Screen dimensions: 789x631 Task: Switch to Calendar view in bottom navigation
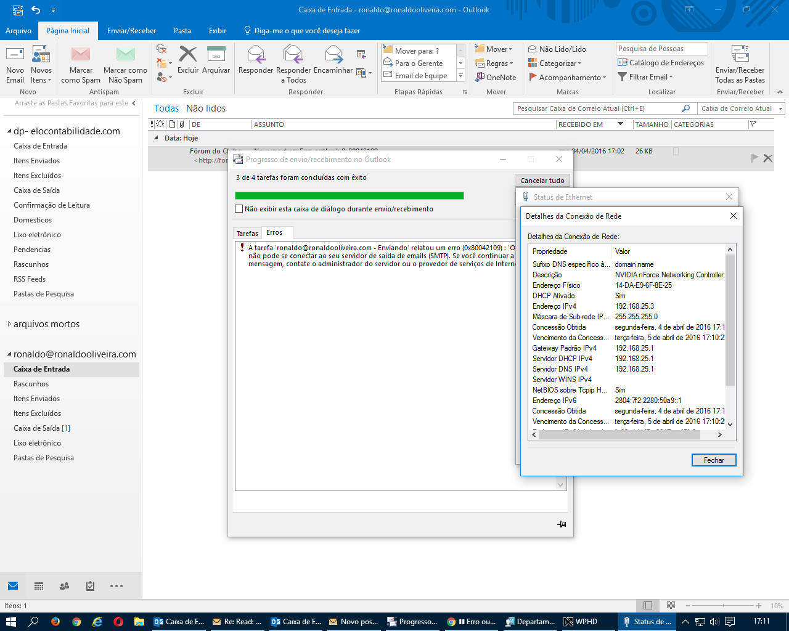pos(39,586)
